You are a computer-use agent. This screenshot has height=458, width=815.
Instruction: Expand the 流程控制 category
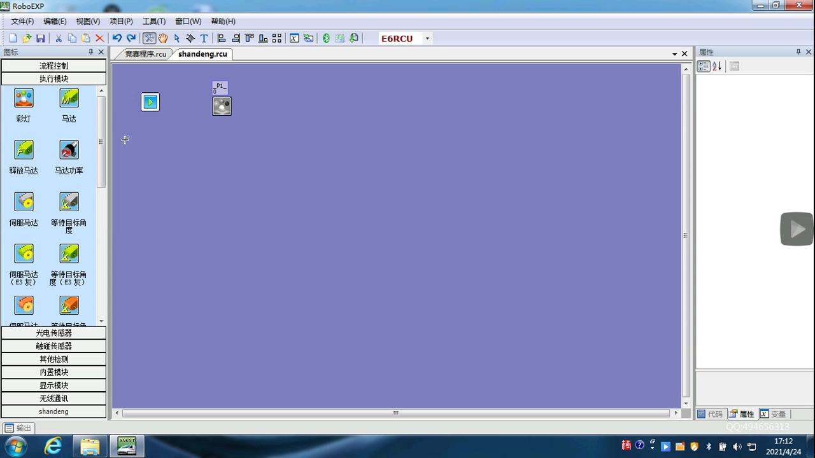click(x=53, y=66)
